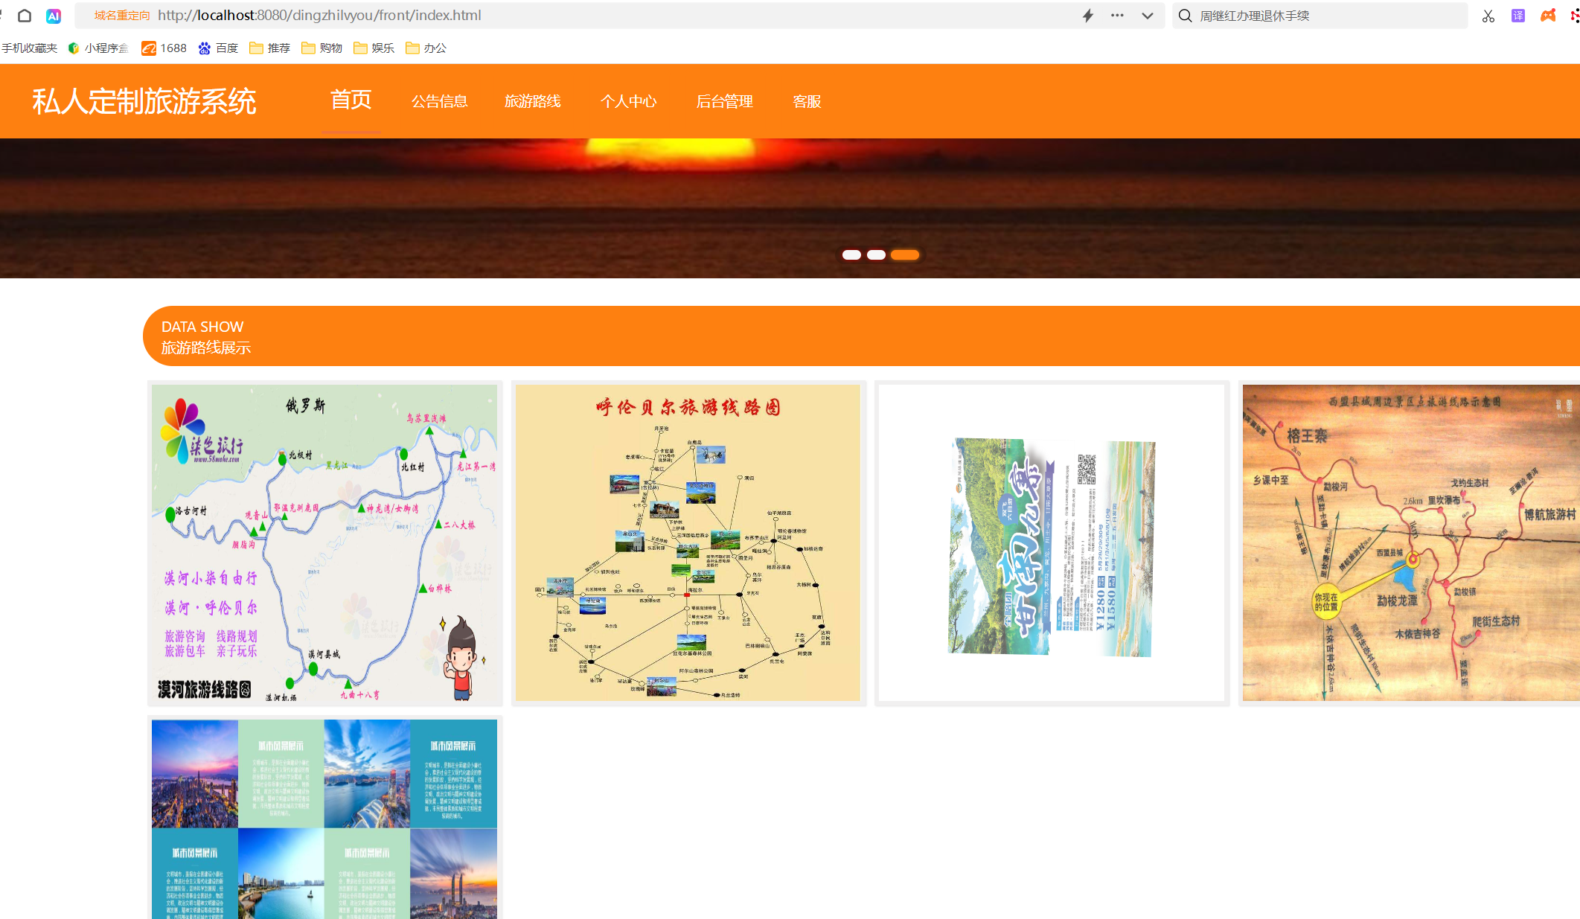Open the 客服 link
This screenshot has height=919, width=1580.
(807, 101)
